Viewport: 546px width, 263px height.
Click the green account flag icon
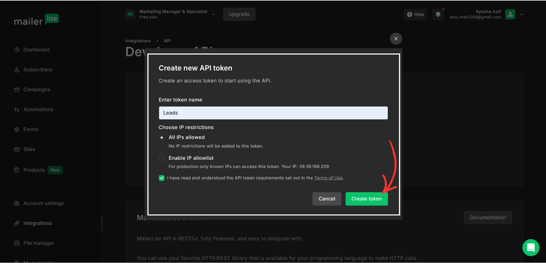click(x=130, y=14)
